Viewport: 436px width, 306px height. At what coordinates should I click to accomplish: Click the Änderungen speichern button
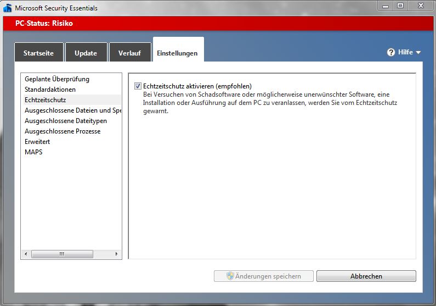coord(263,276)
